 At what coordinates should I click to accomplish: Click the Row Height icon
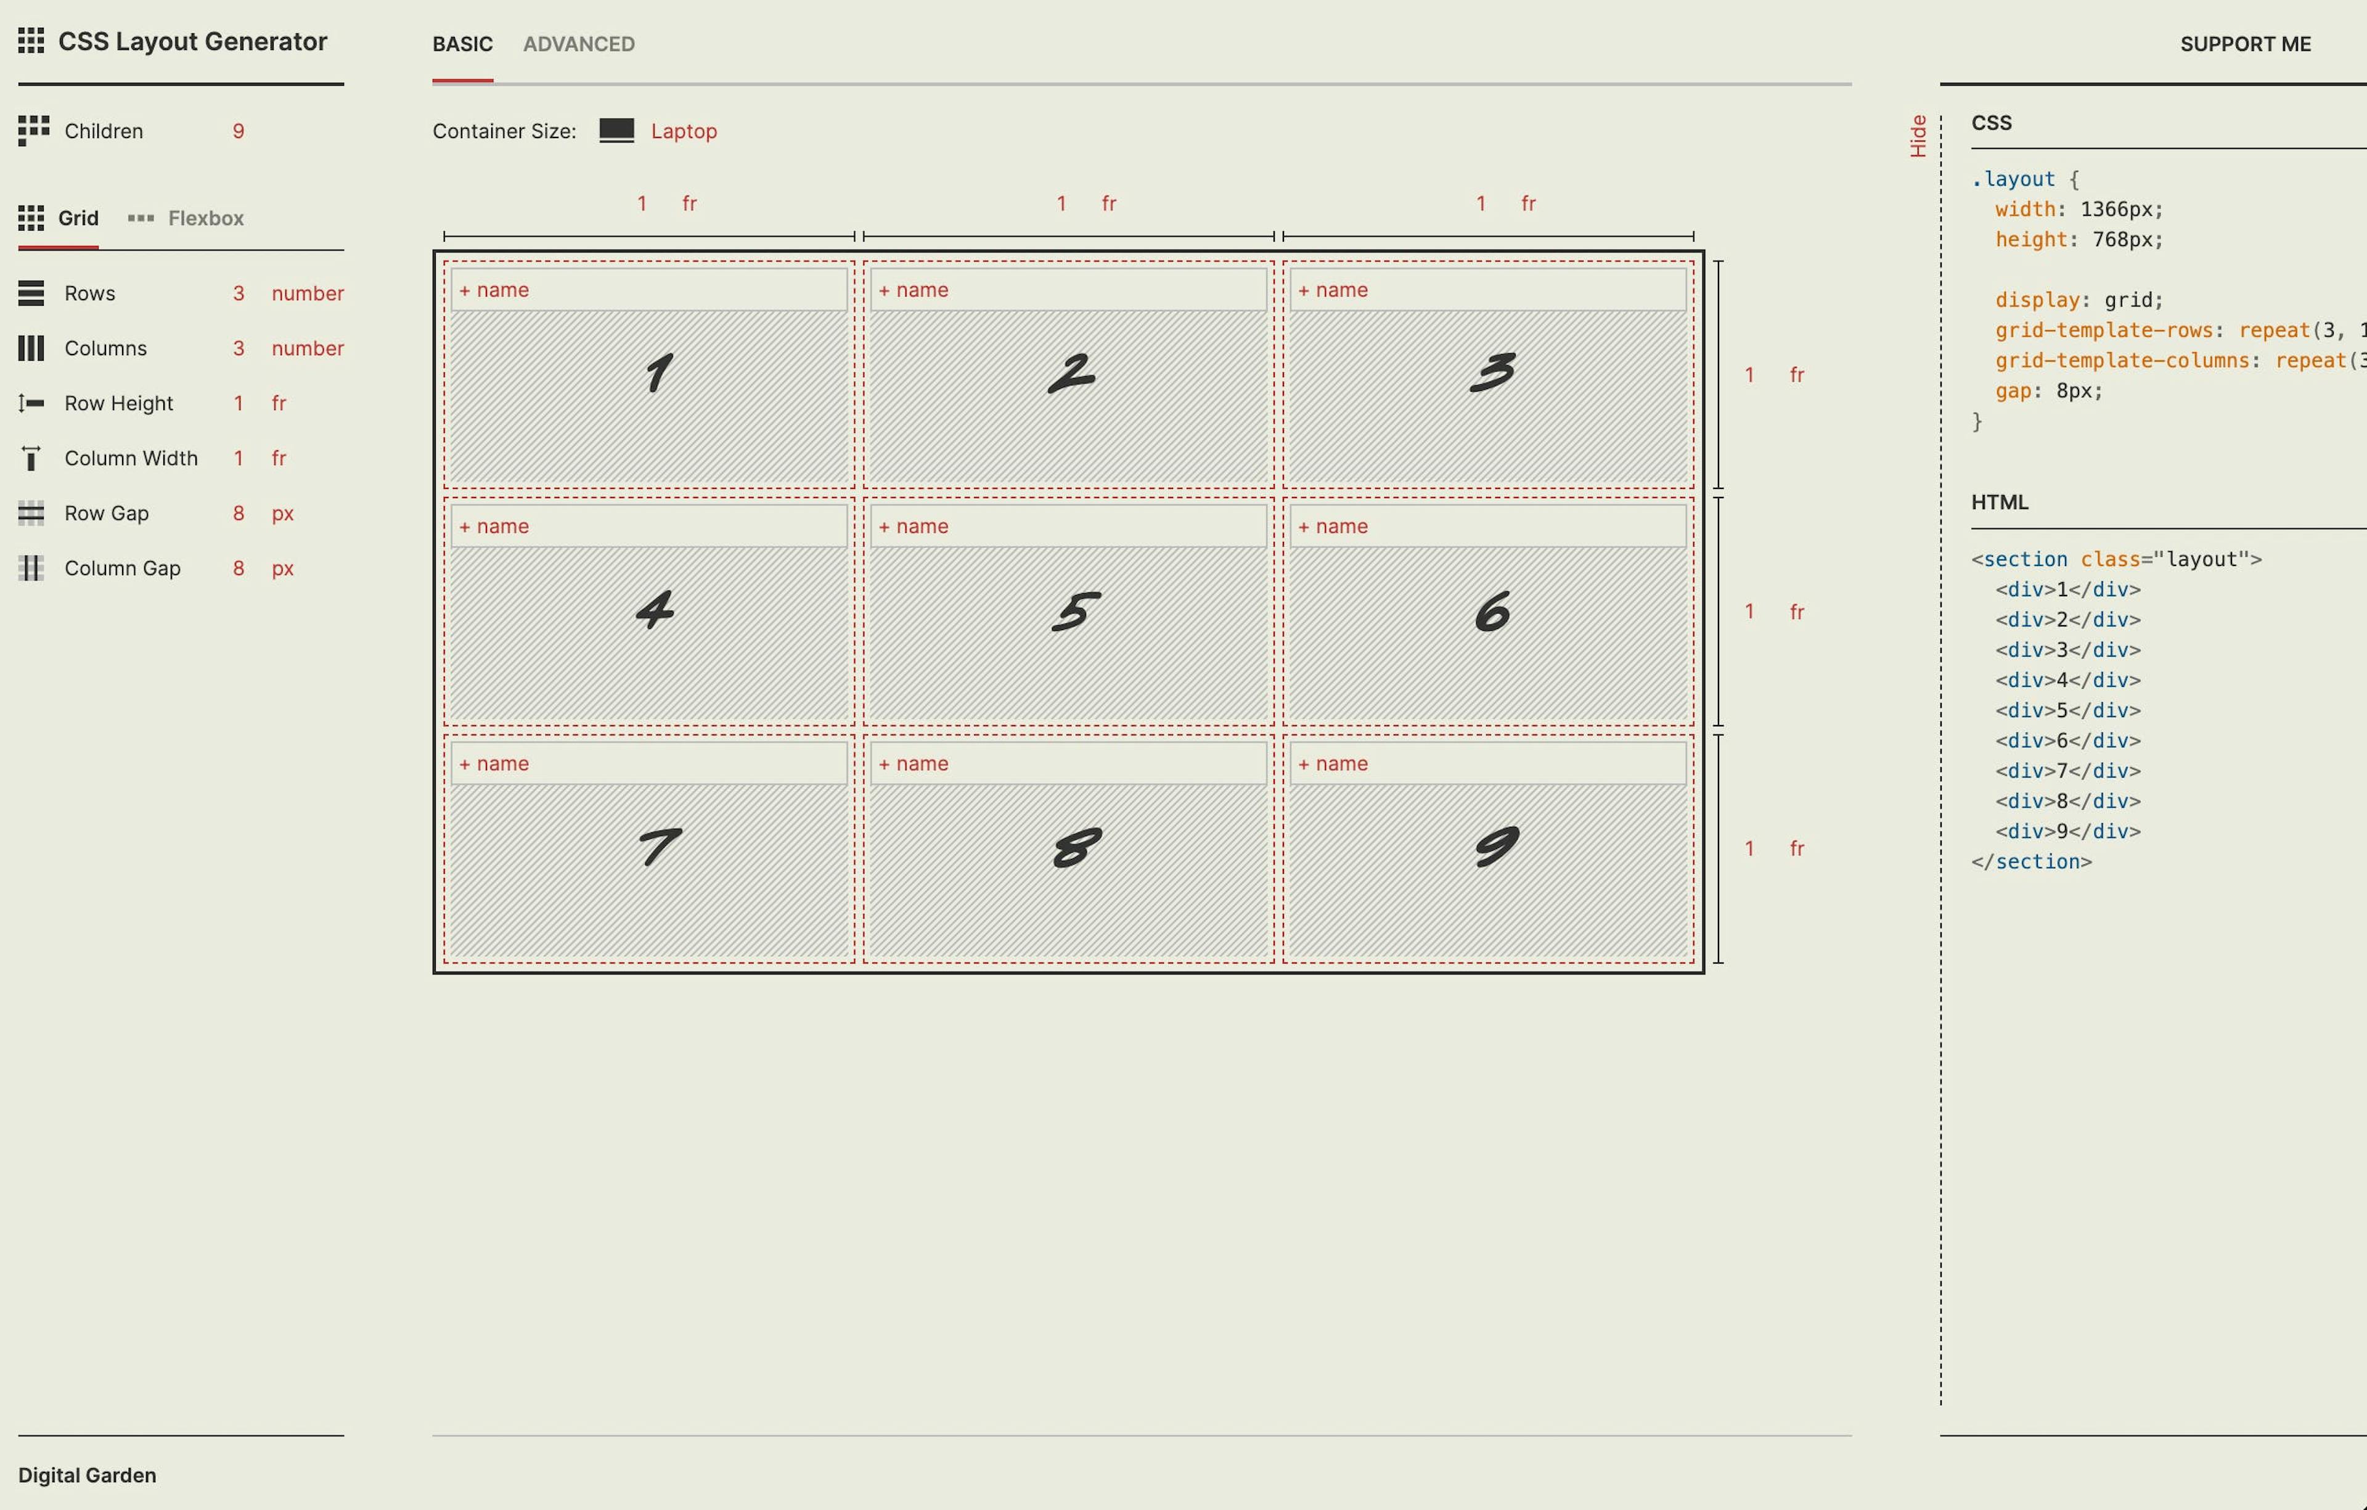coord(30,403)
